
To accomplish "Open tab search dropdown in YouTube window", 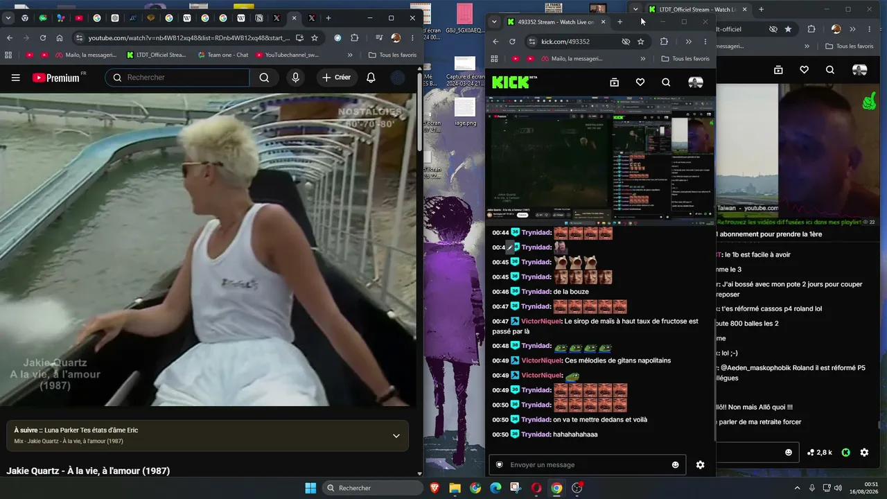I will (8, 18).
